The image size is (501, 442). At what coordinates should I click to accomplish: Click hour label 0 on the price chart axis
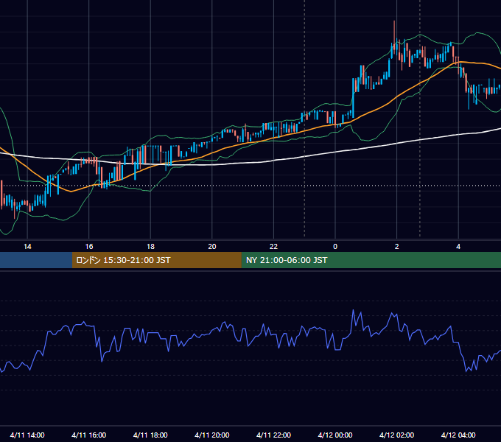(x=335, y=247)
